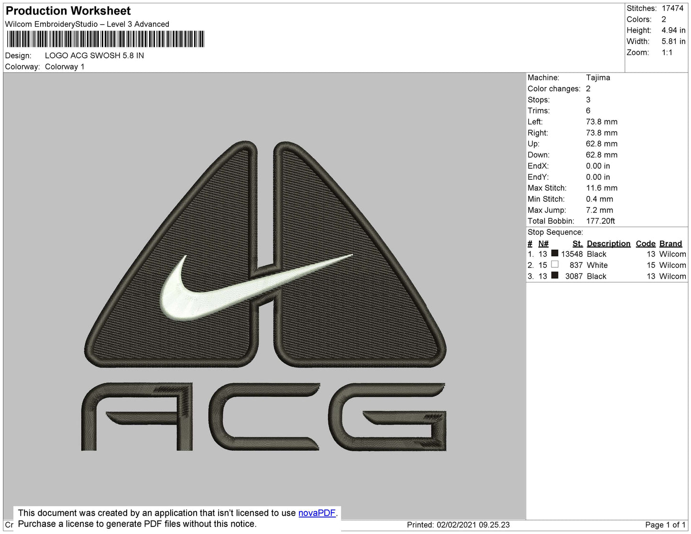The height and width of the screenshot is (534, 691).
Task: Click the 'Max Jump' value '7.2 mm'
Action: tap(599, 210)
